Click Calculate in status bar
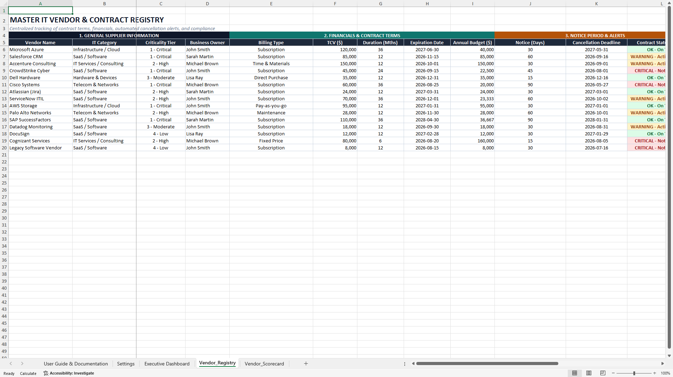 pos(28,373)
